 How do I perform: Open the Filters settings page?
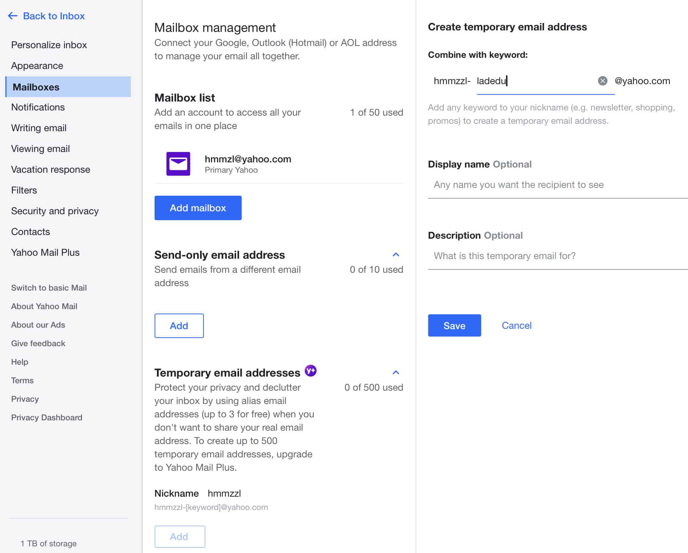(x=24, y=190)
